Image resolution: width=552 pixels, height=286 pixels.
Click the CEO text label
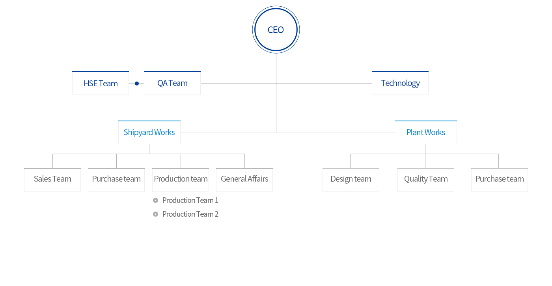tap(276, 30)
